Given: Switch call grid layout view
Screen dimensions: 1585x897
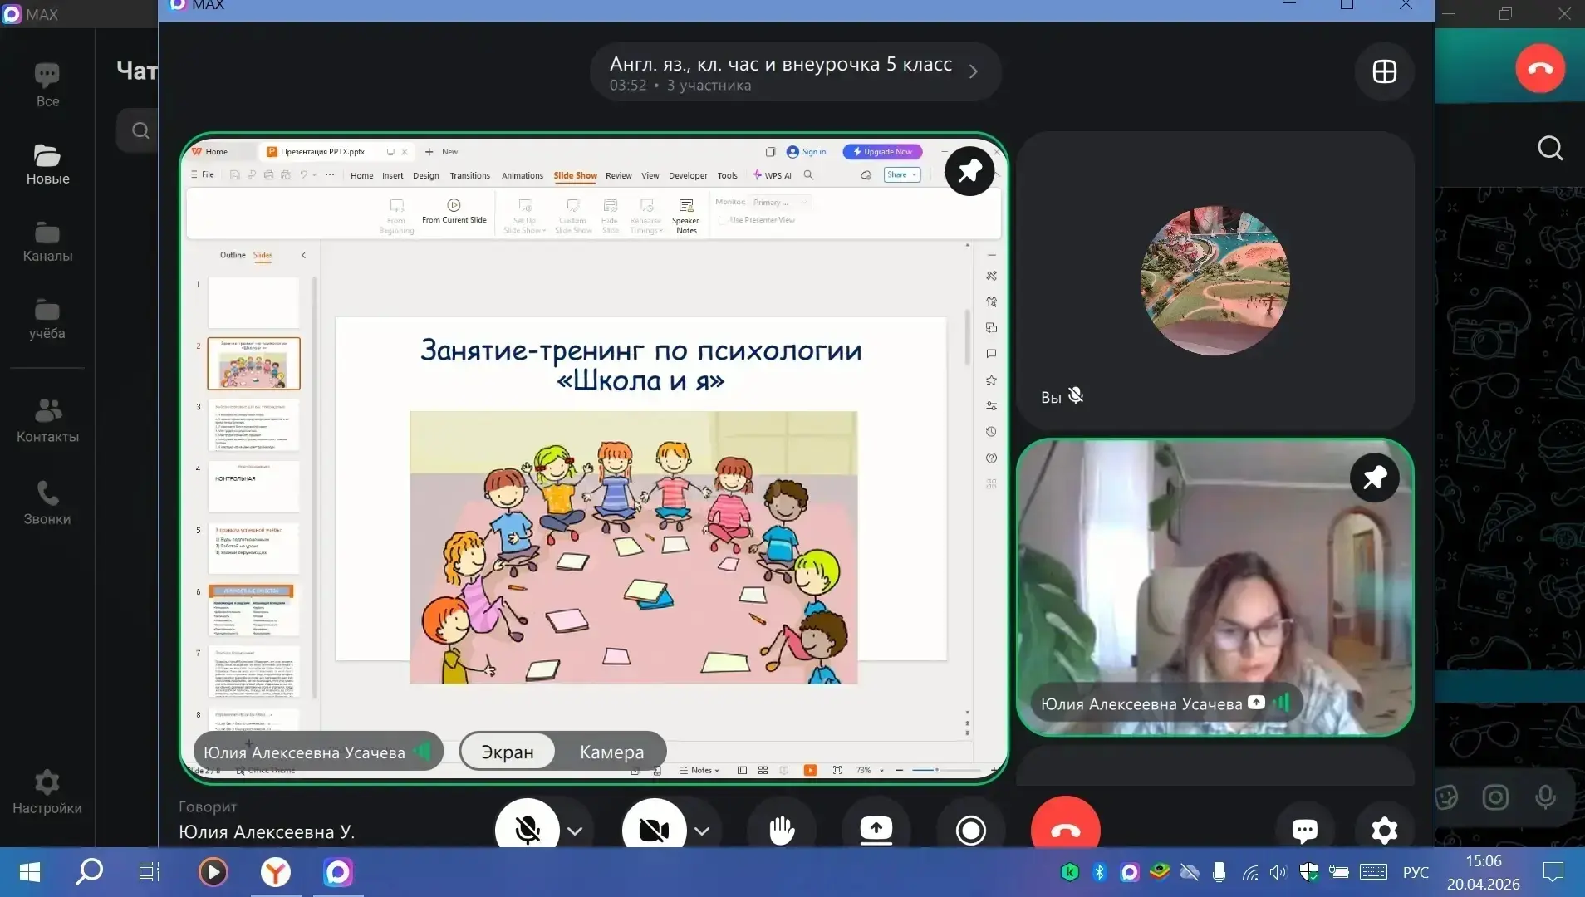Looking at the screenshot, I should click(x=1384, y=71).
